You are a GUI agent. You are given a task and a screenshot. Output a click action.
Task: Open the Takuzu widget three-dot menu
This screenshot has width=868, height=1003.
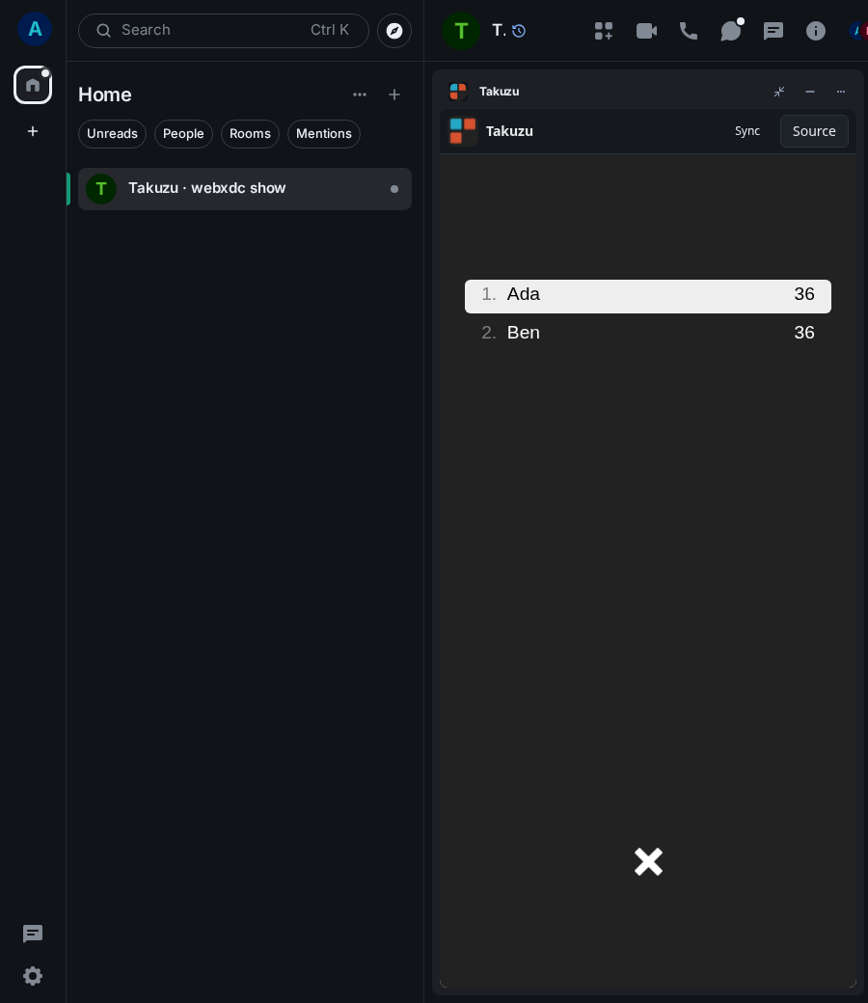840,92
